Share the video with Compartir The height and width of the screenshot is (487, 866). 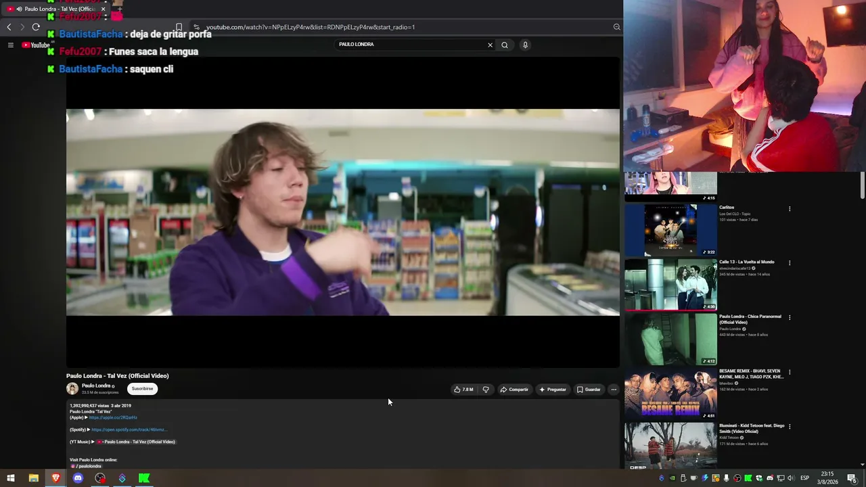(x=514, y=390)
